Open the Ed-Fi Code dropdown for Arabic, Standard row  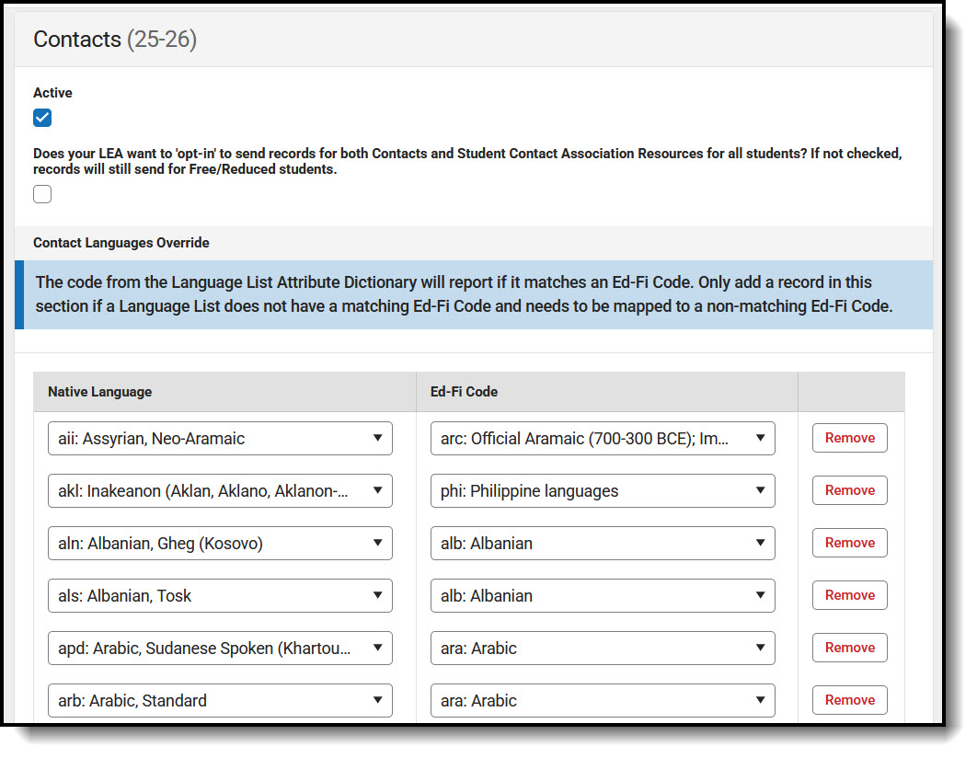coord(603,700)
